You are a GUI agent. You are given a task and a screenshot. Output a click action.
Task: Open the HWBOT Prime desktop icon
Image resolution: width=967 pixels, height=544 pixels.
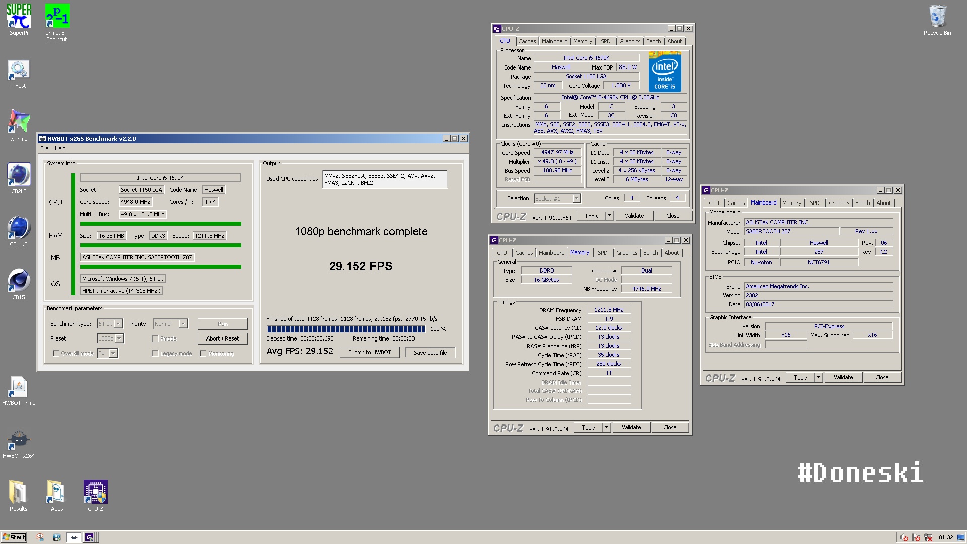tap(19, 390)
